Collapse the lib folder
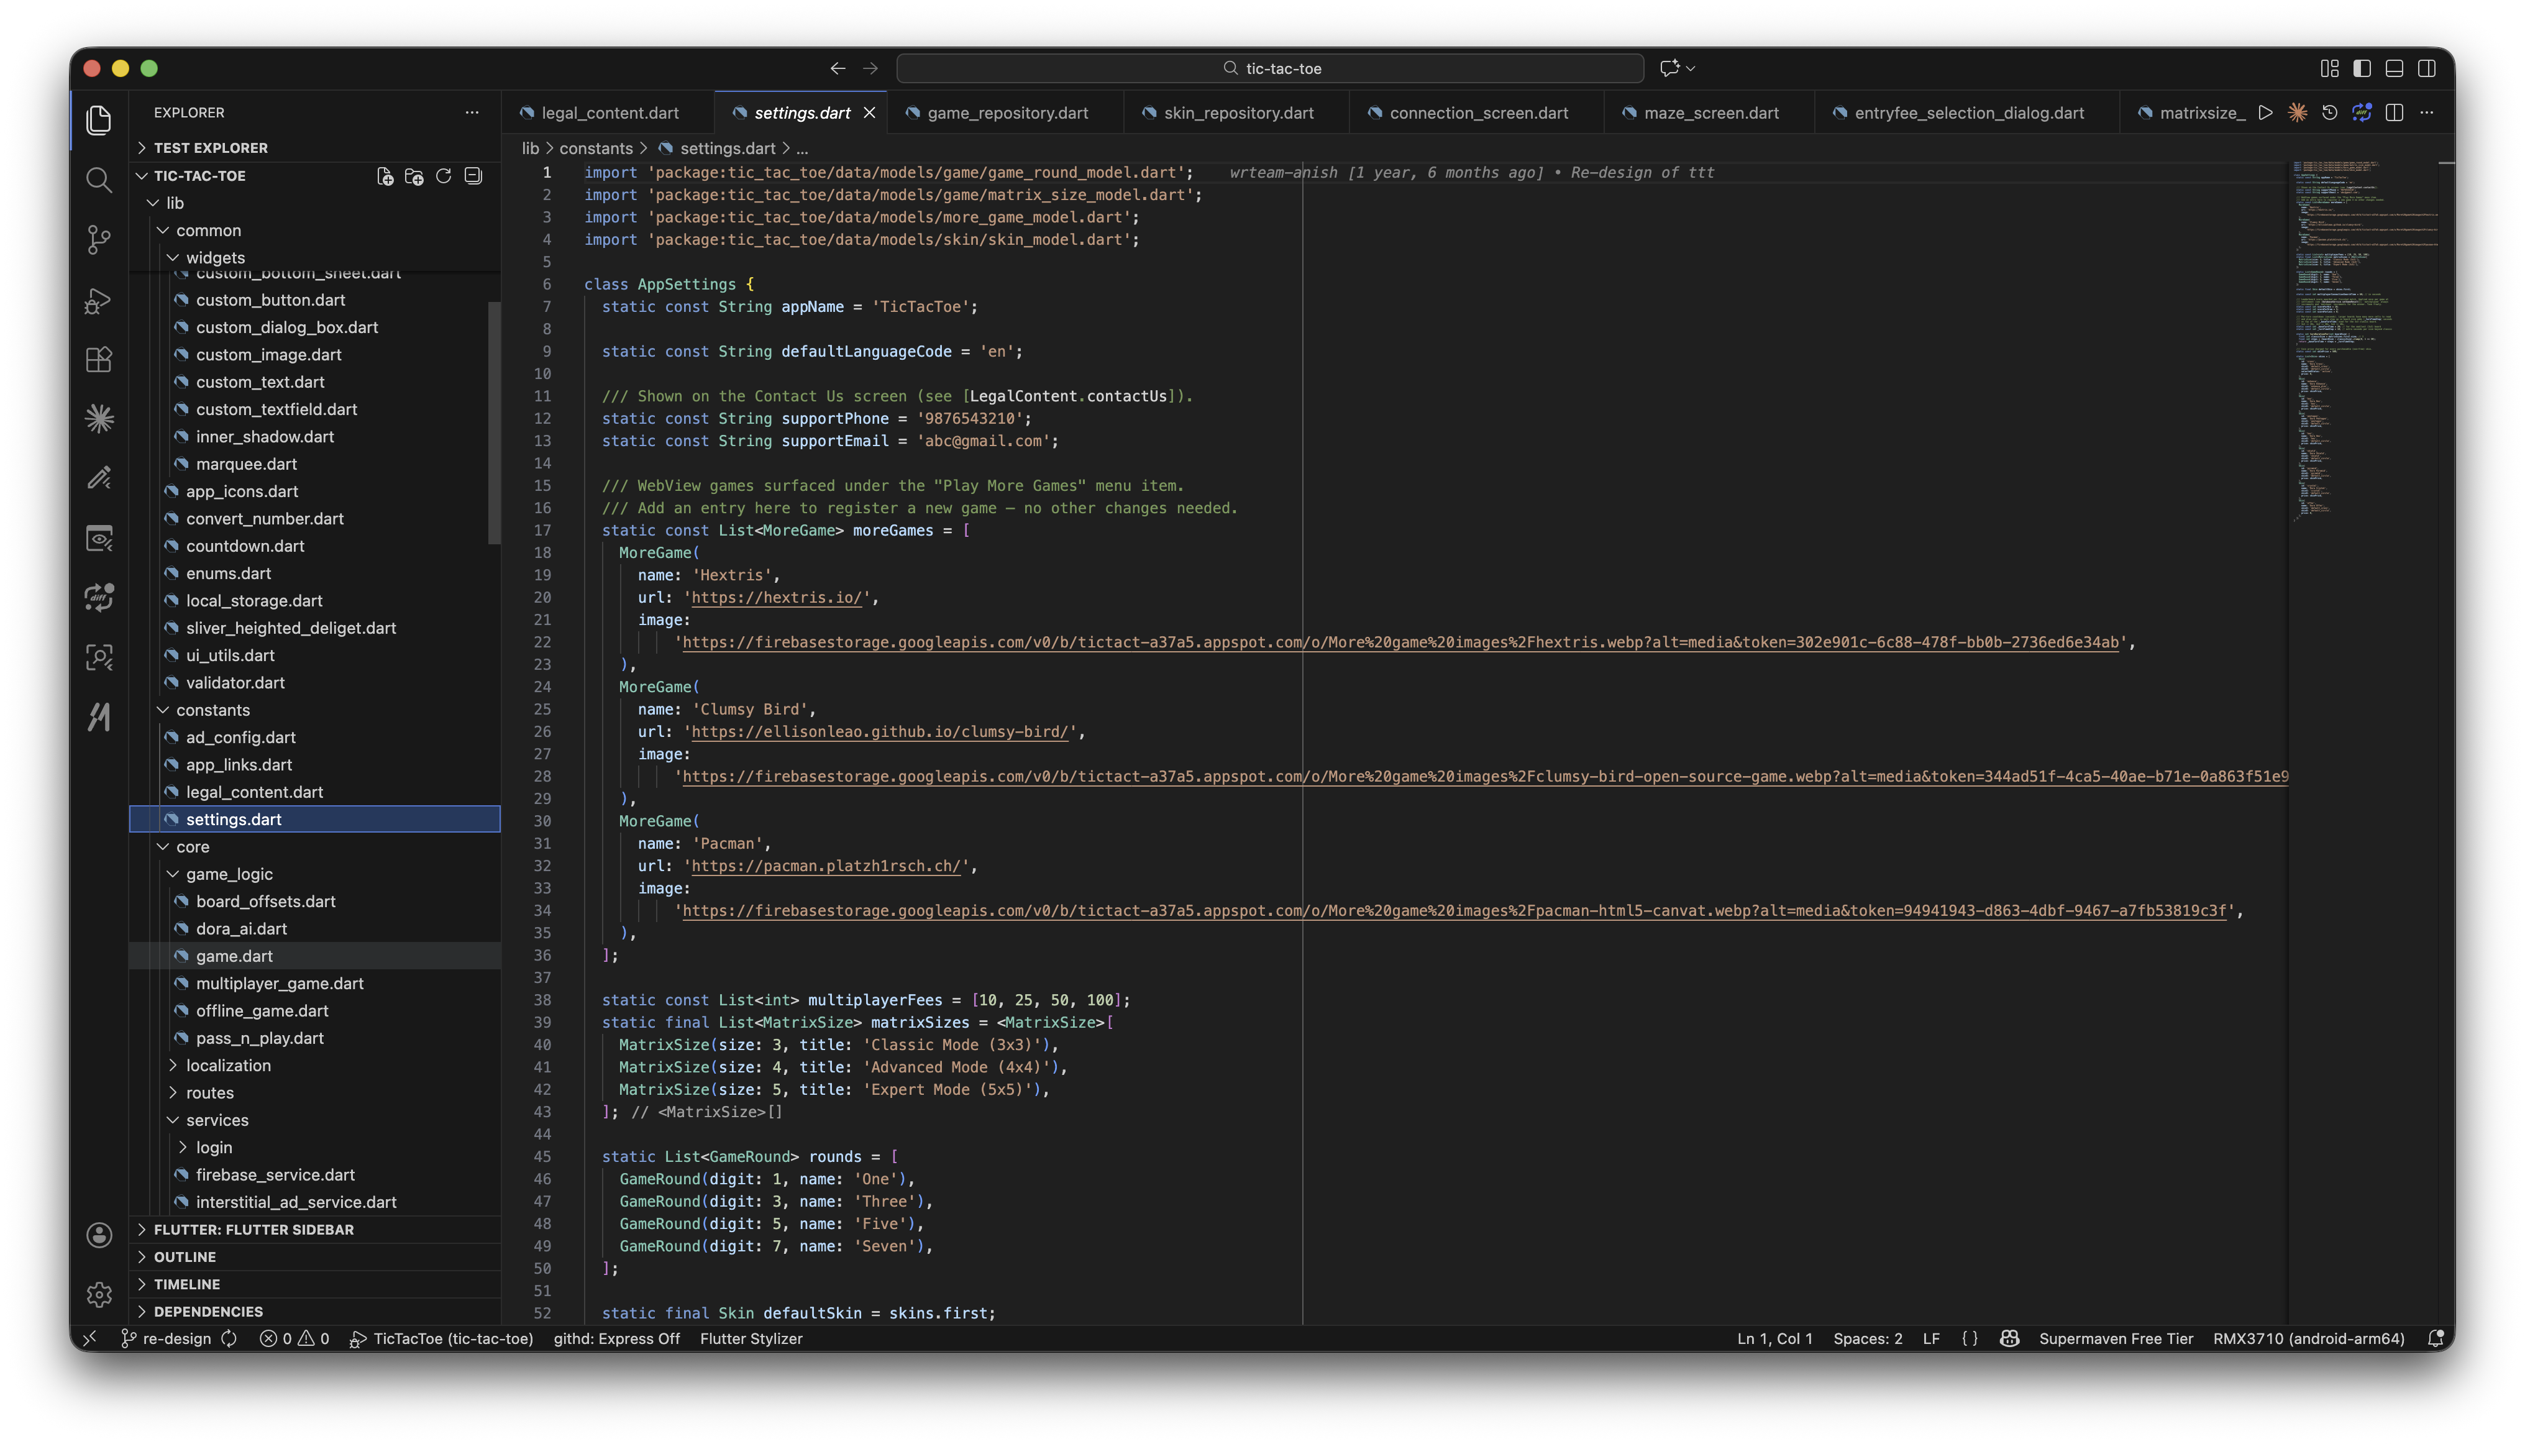This screenshot has width=2525, height=1444. (x=153, y=203)
